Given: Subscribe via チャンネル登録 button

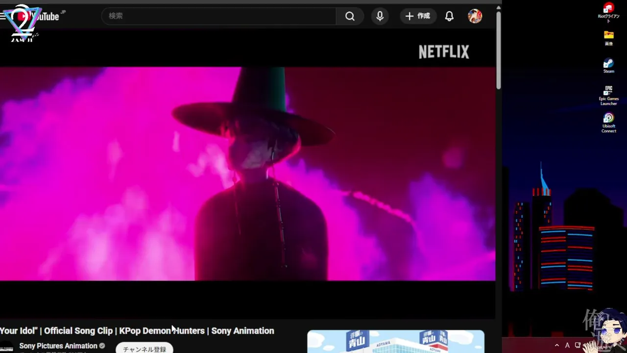Looking at the screenshot, I should click(x=145, y=348).
